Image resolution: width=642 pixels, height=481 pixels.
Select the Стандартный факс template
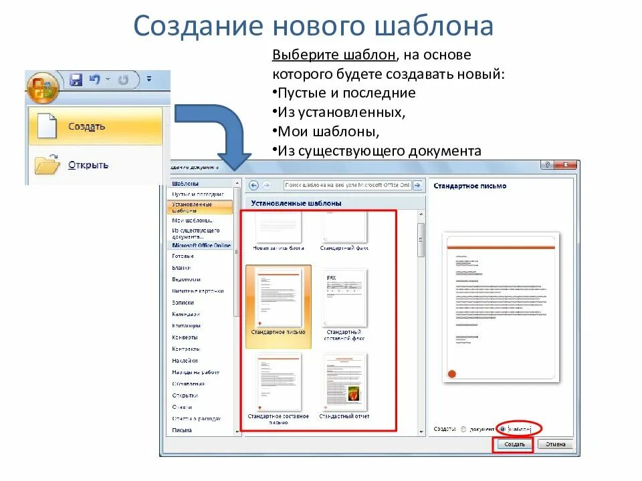coord(344,230)
